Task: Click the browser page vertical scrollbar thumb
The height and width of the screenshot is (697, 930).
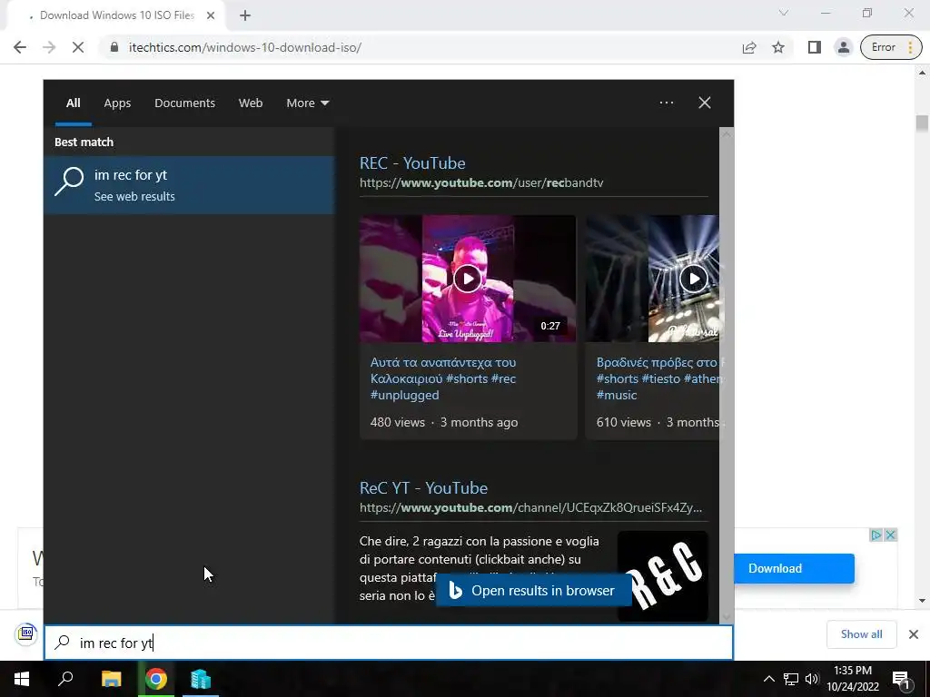Action: point(922,123)
